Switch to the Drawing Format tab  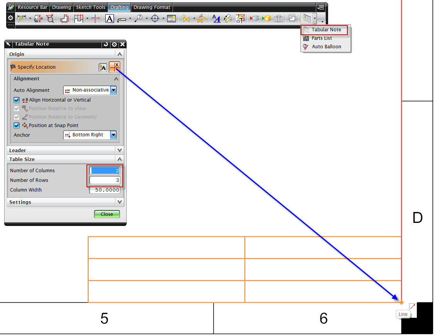point(152,7)
